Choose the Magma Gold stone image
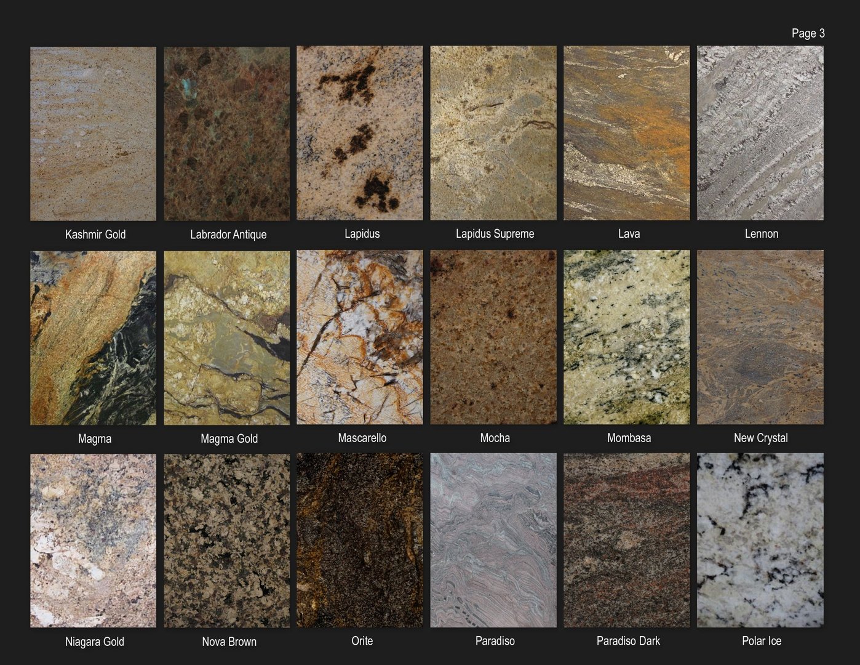Viewport: 860px width, 665px height. 226,338
